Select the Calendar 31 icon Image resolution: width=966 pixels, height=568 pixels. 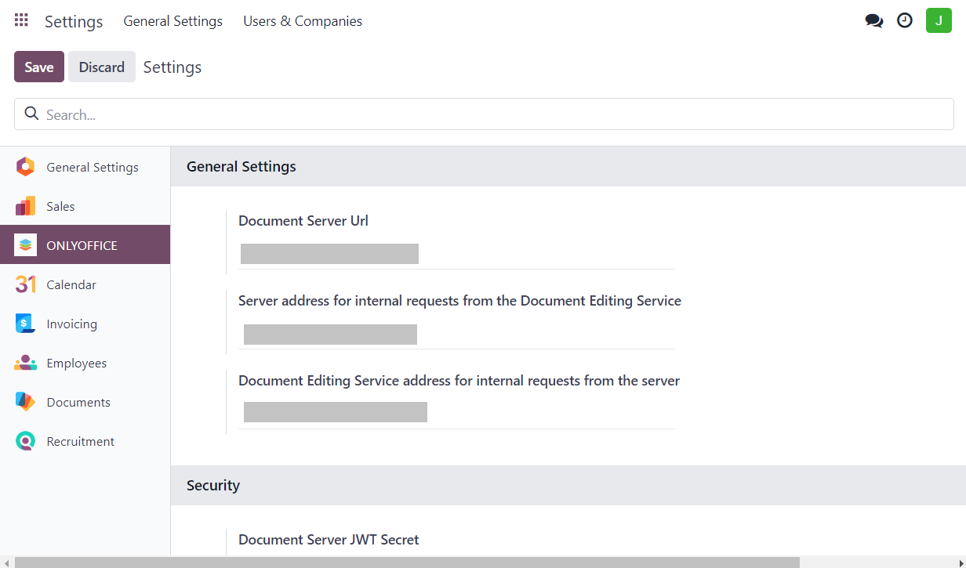tap(25, 284)
